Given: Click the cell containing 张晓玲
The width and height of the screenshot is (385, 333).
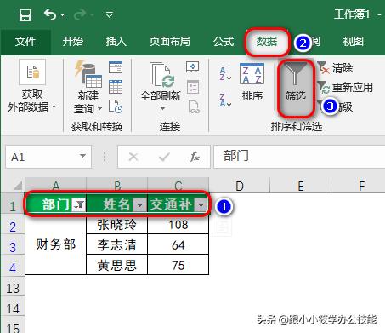Looking at the screenshot, I should click(117, 224).
